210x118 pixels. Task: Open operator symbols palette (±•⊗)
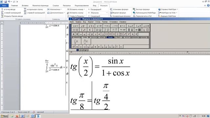click(99, 26)
